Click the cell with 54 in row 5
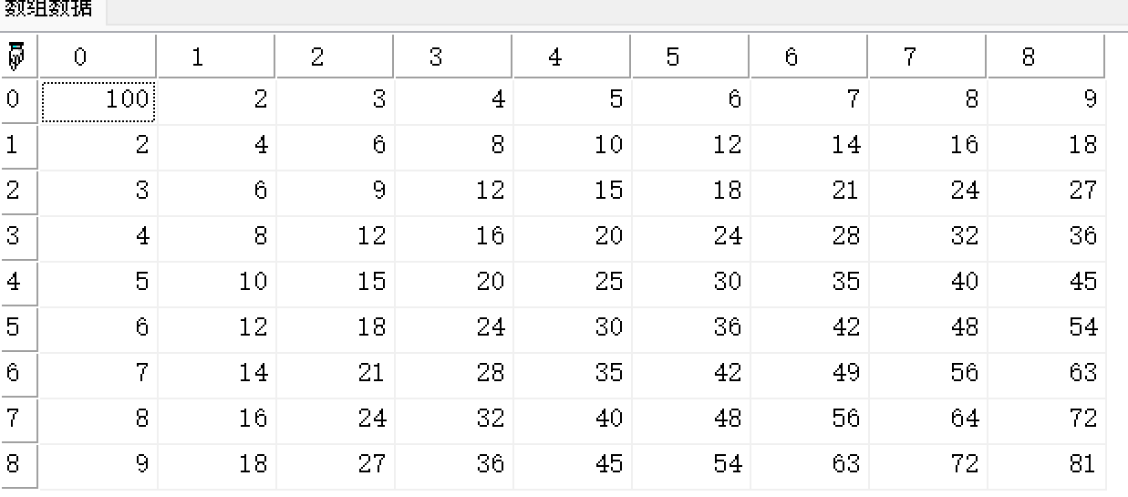The height and width of the screenshot is (497, 1128). [1047, 328]
